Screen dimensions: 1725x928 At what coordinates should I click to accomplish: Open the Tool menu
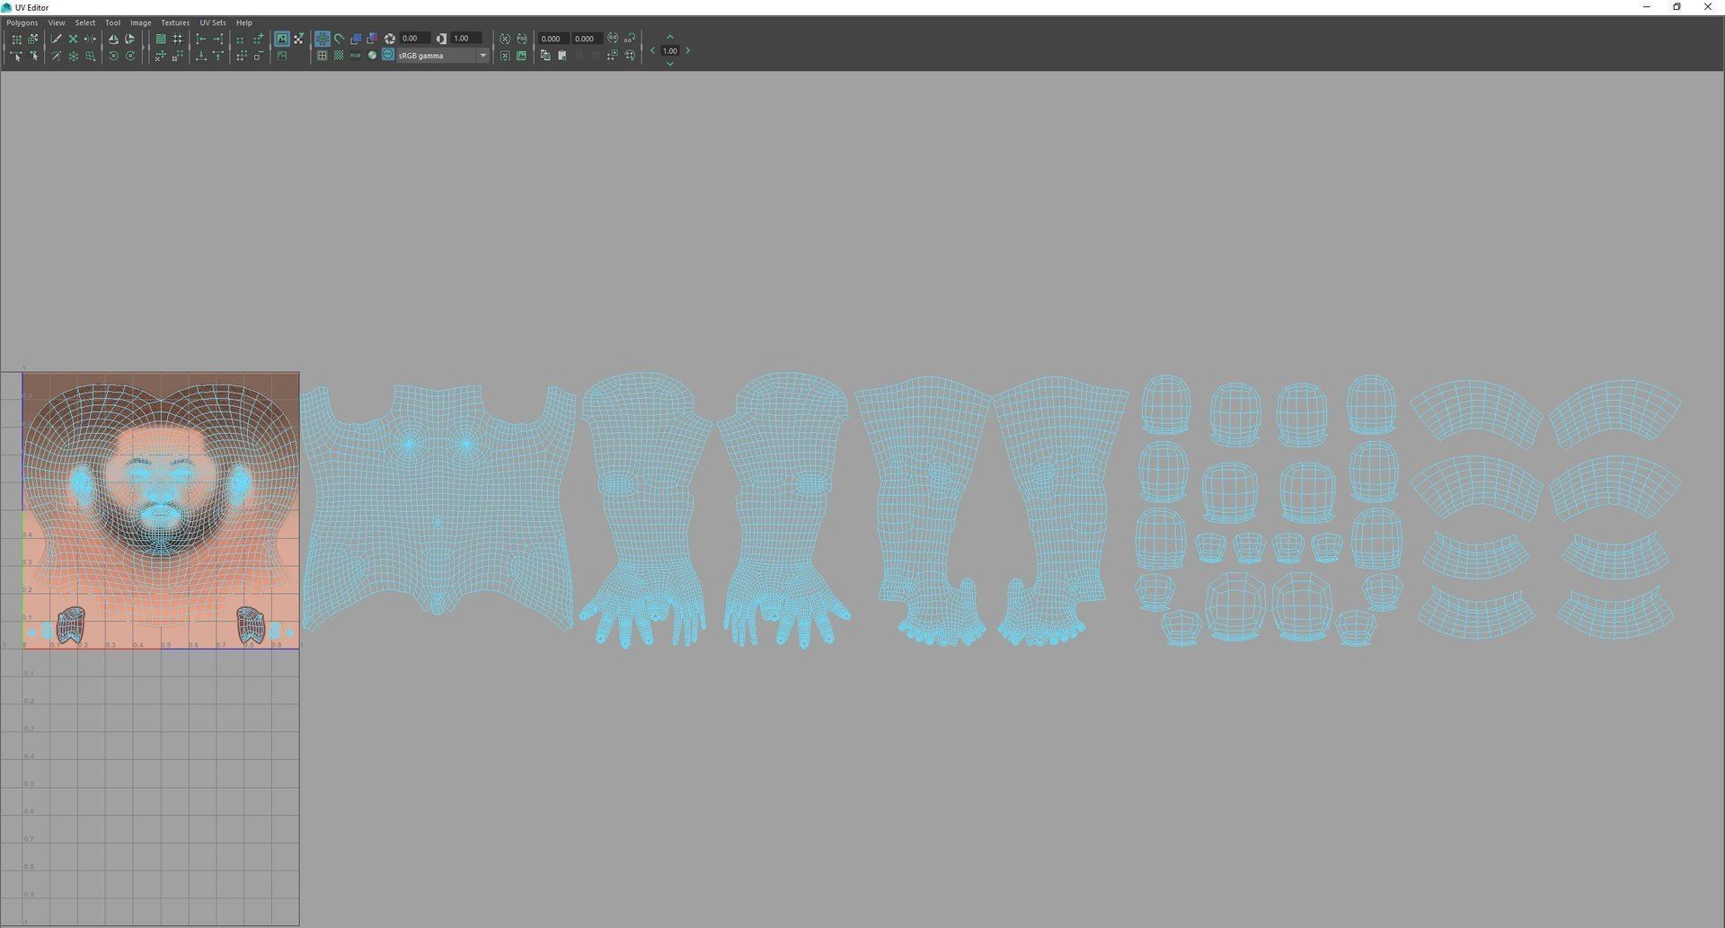113,22
